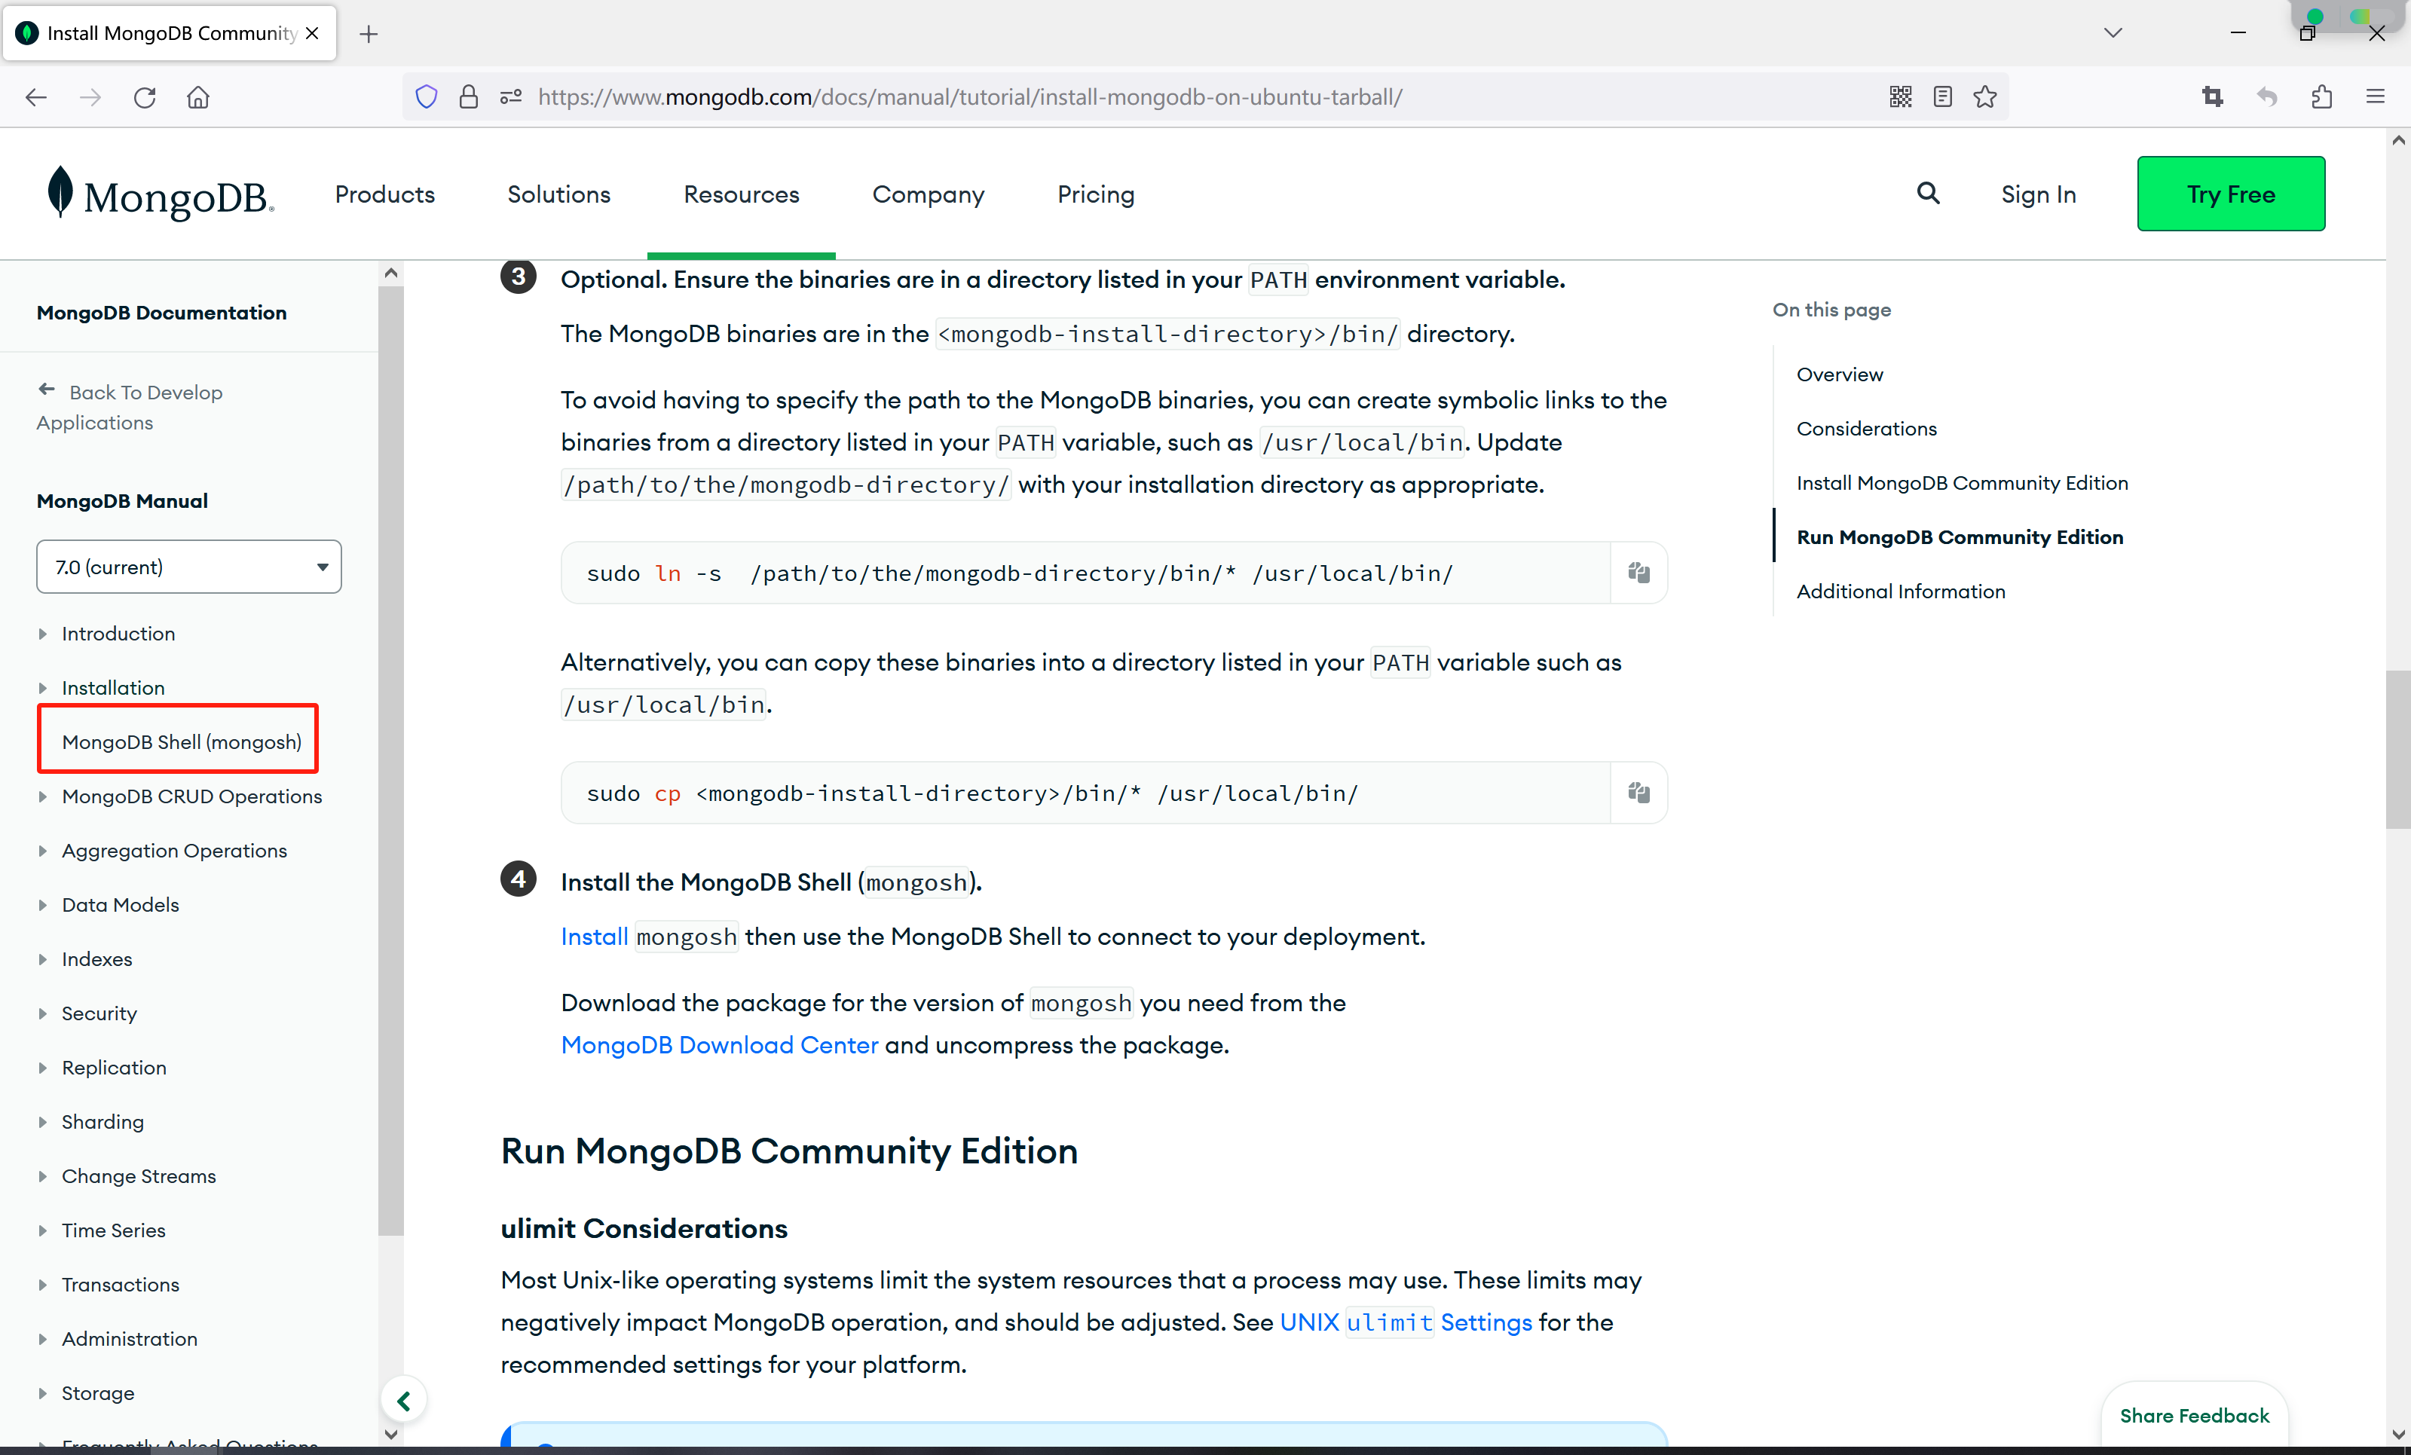Click the screenshot crop icon in toolbar
Image resolution: width=2411 pixels, height=1455 pixels.
click(x=2212, y=97)
